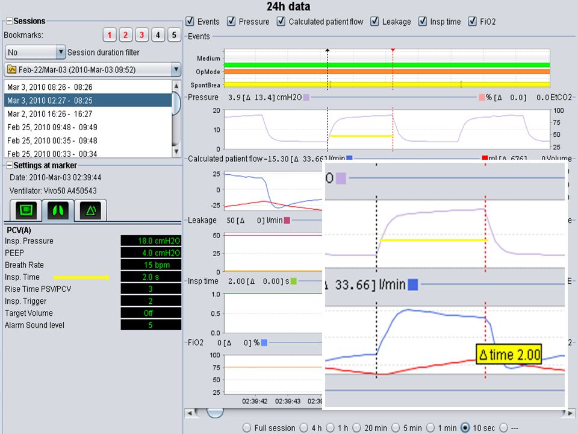The height and width of the screenshot is (434, 578).
Task: Select the 4 h time range
Action: pyautogui.click(x=303, y=428)
